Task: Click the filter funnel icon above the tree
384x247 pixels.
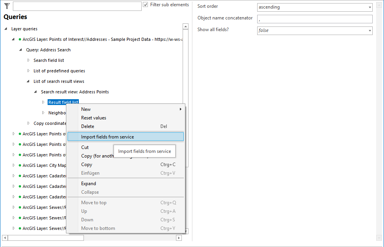Action: click(x=6, y=6)
